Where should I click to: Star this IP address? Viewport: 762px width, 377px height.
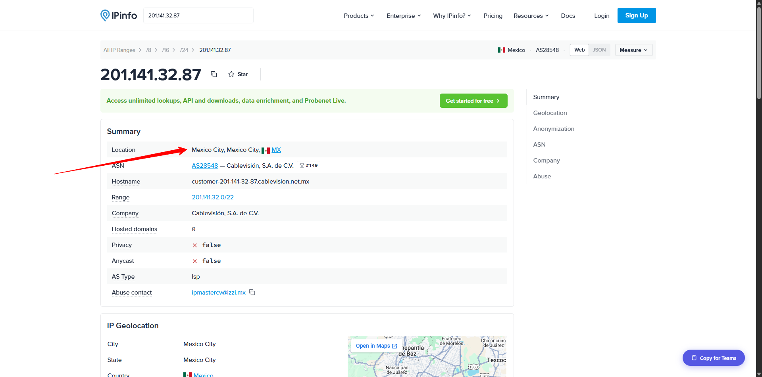238,74
